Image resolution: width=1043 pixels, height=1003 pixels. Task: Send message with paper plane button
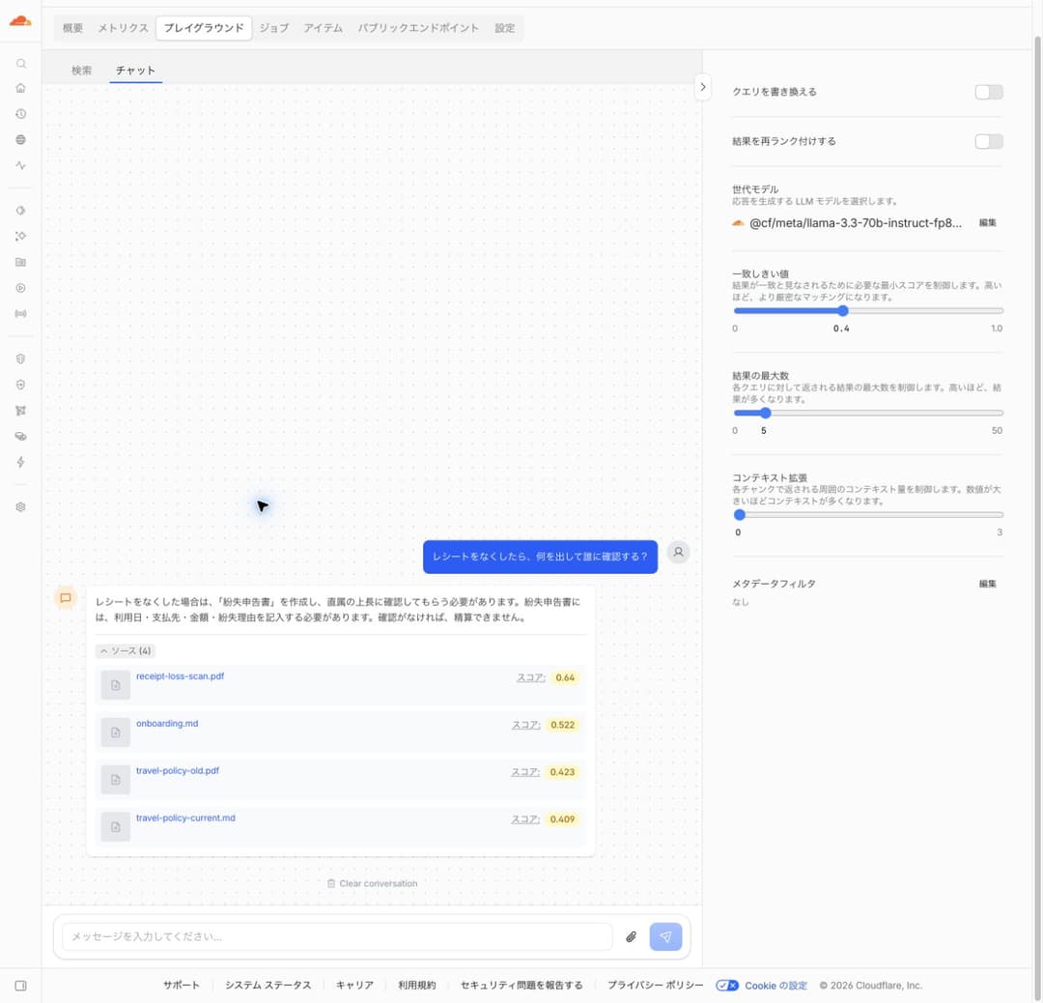665,936
